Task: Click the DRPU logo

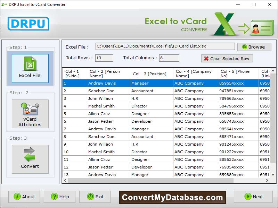Action: pyautogui.click(x=28, y=24)
